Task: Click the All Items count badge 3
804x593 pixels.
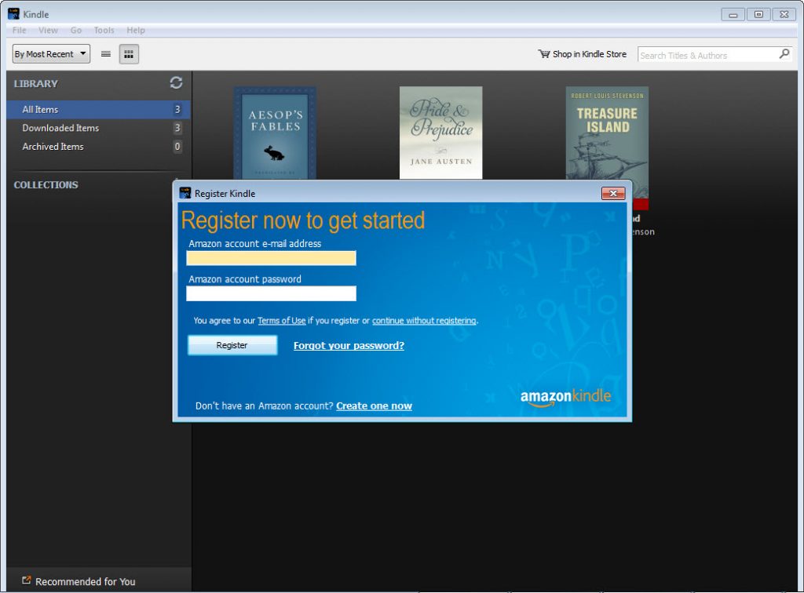Action: point(177,109)
